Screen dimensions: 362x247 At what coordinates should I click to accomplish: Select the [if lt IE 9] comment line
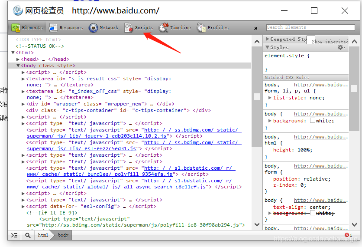[x=52, y=213]
